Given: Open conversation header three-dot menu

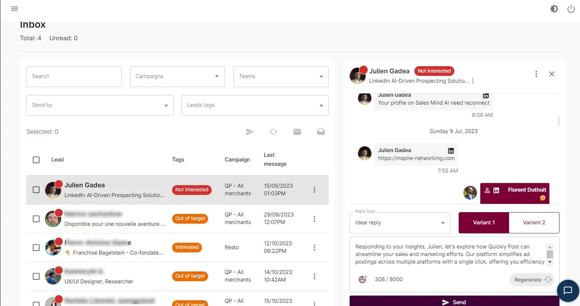Looking at the screenshot, I should pos(536,74).
